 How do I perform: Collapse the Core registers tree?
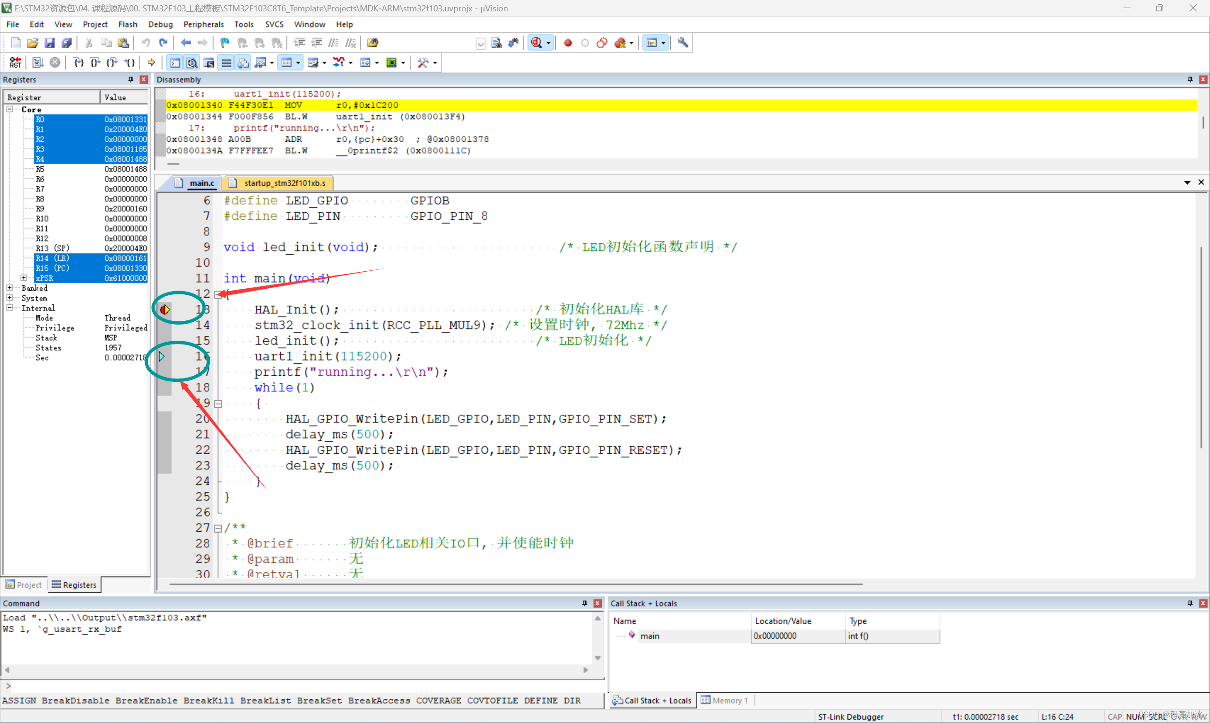point(9,109)
